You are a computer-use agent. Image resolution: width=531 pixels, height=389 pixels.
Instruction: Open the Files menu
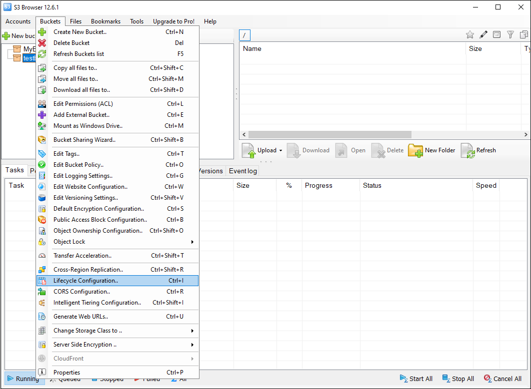pos(76,21)
